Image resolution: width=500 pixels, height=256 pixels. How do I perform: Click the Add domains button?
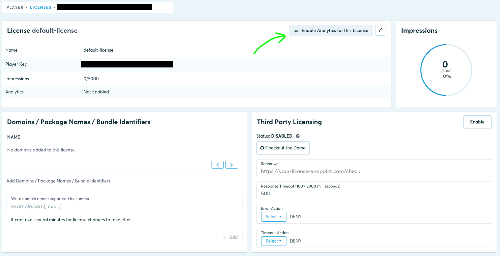(230, 237)
